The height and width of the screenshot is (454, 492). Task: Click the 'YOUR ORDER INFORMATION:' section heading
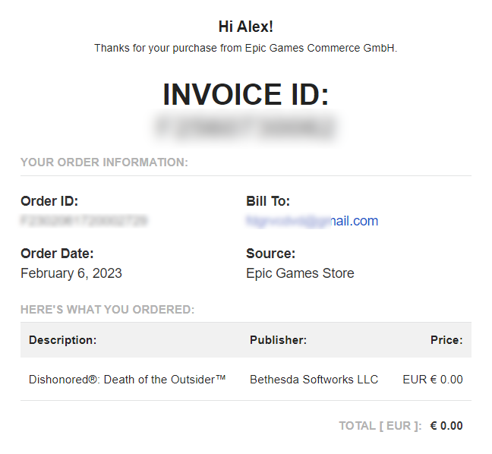[x=104, y=162]
